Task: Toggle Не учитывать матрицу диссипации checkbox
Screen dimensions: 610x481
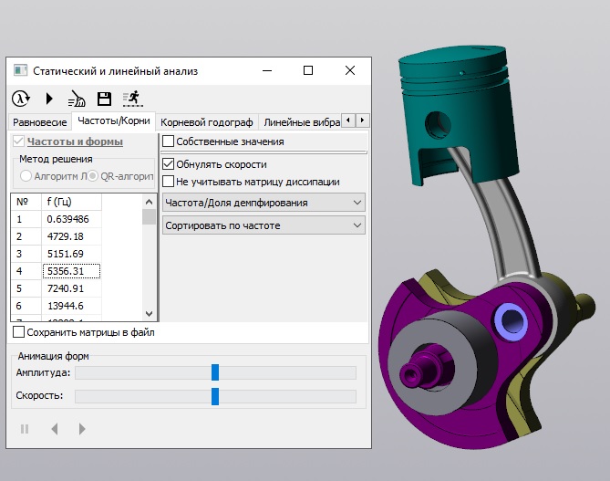Action: pyautogui.click(x=168, y=182)
